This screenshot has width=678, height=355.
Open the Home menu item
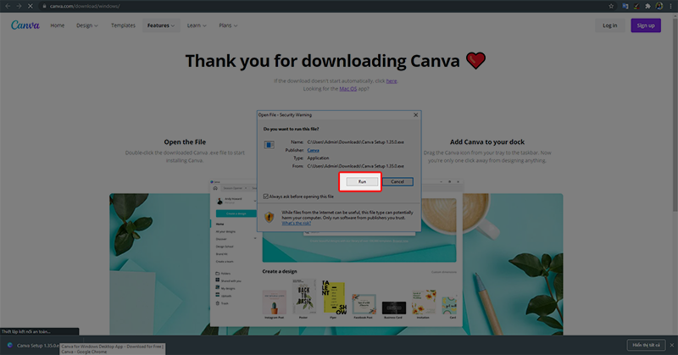(x=57, y=25)
